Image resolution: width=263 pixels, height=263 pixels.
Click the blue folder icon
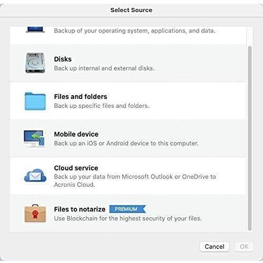tap(35, 101)
